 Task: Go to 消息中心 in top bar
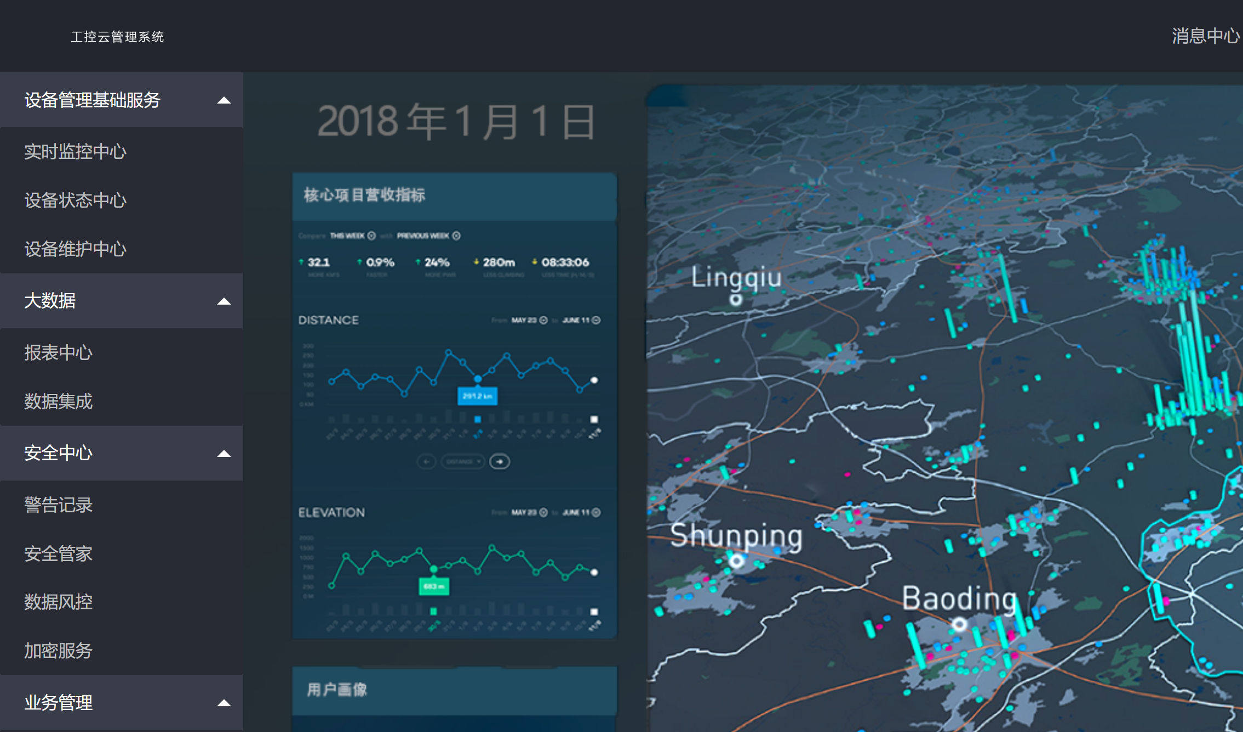(1205, 36)
